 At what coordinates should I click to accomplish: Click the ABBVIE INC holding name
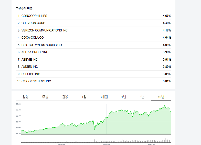tap(30, 60)
